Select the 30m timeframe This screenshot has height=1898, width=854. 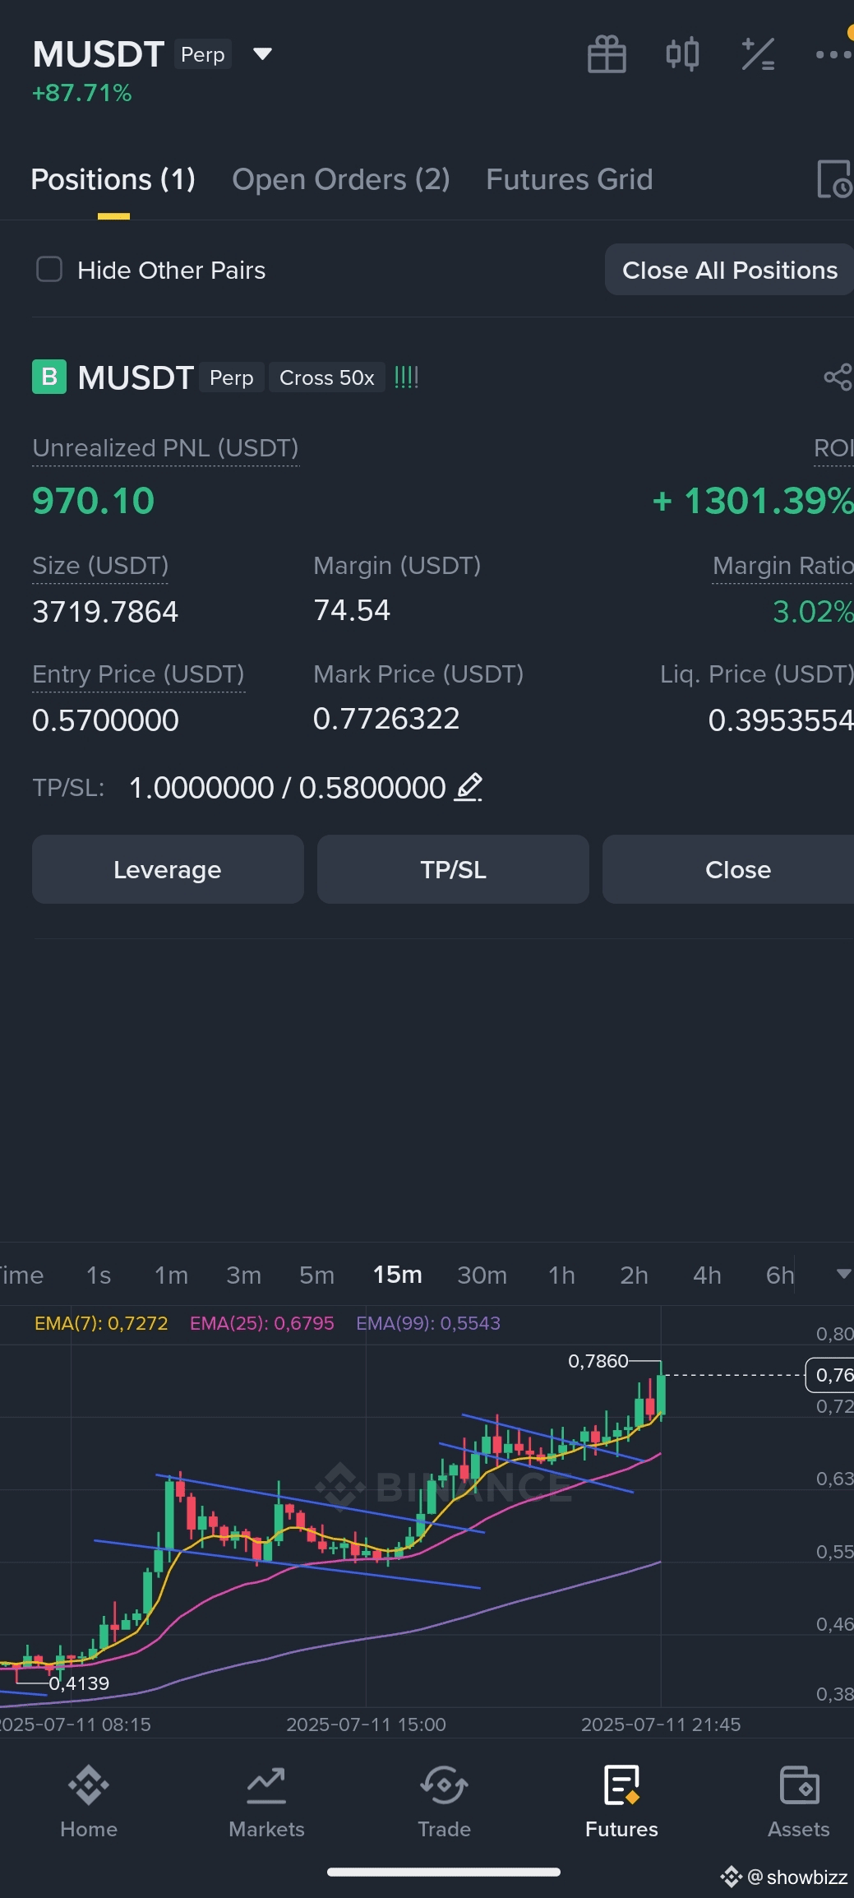tap(482, 1275)
